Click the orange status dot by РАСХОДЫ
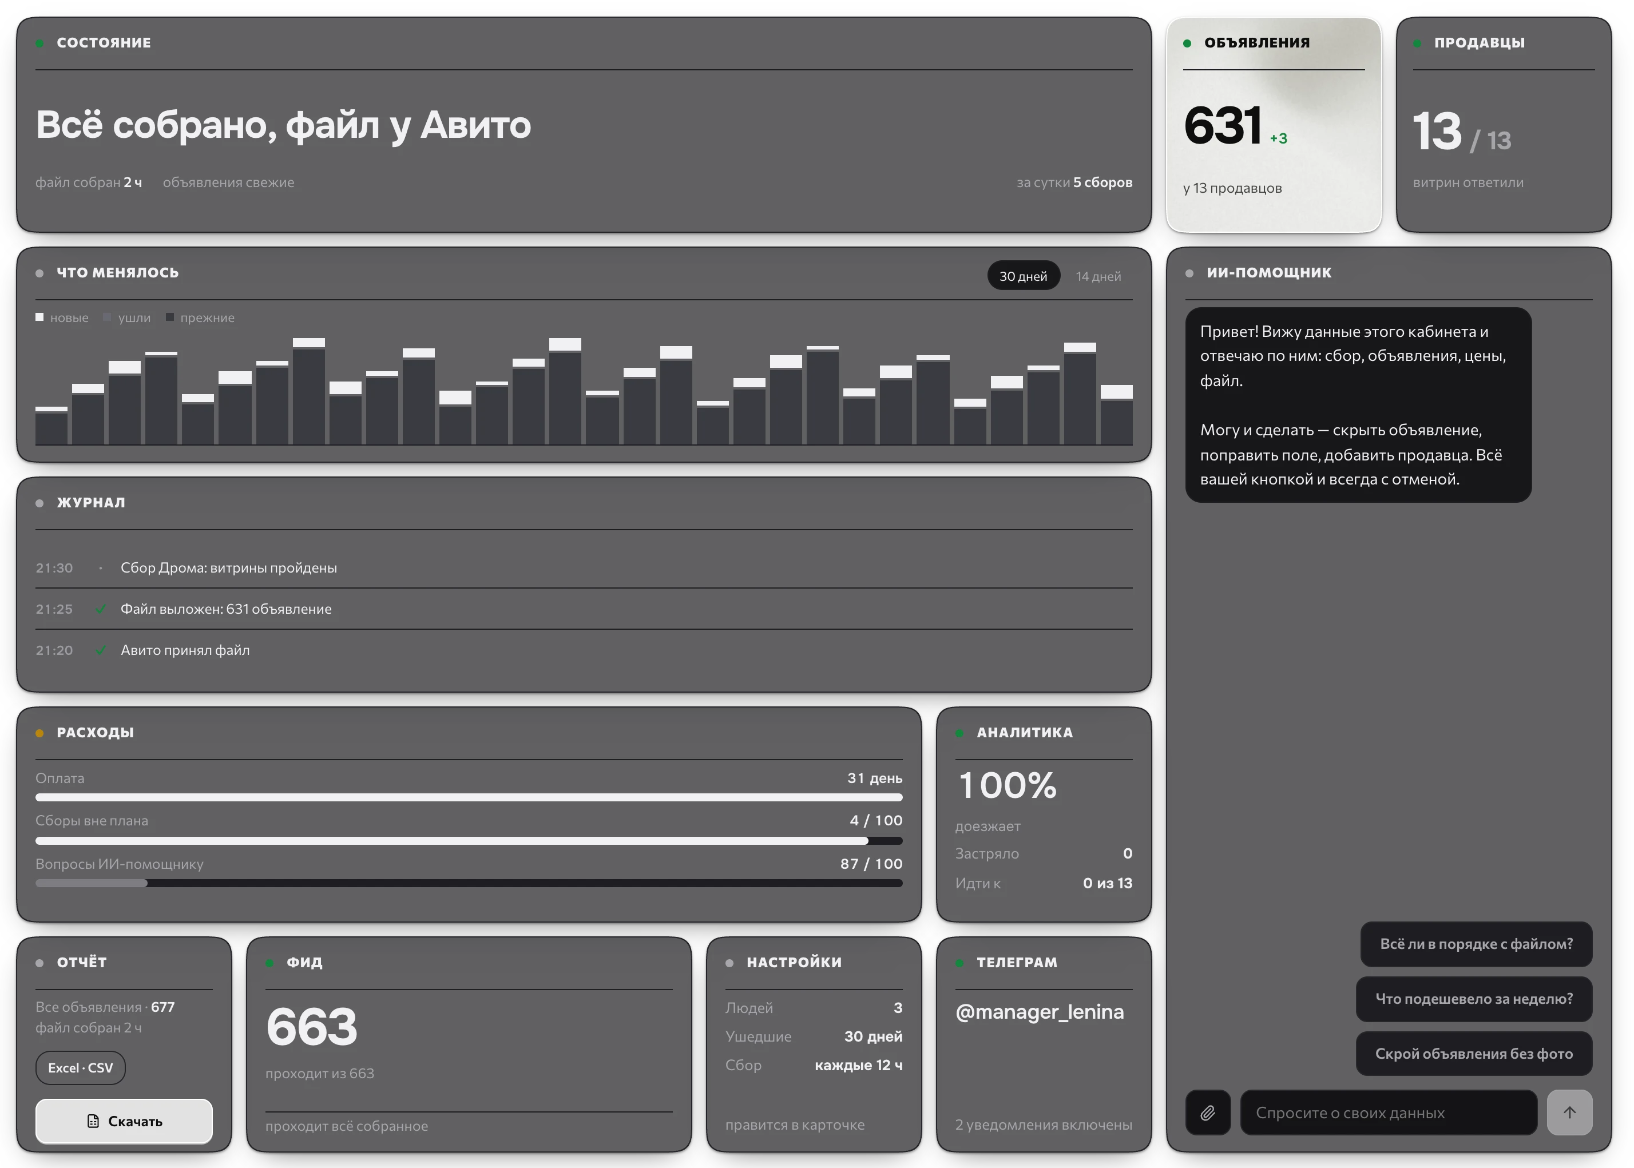The width and height of the screenshot is (1634, 1168). click(x=39, y=733)
